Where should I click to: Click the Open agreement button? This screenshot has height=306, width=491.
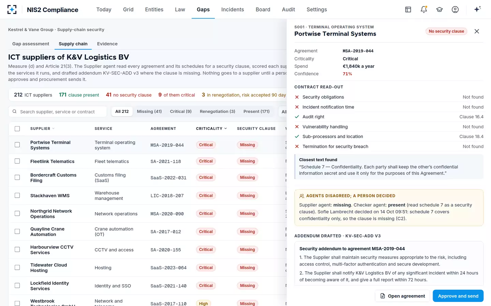pos(403,296)
